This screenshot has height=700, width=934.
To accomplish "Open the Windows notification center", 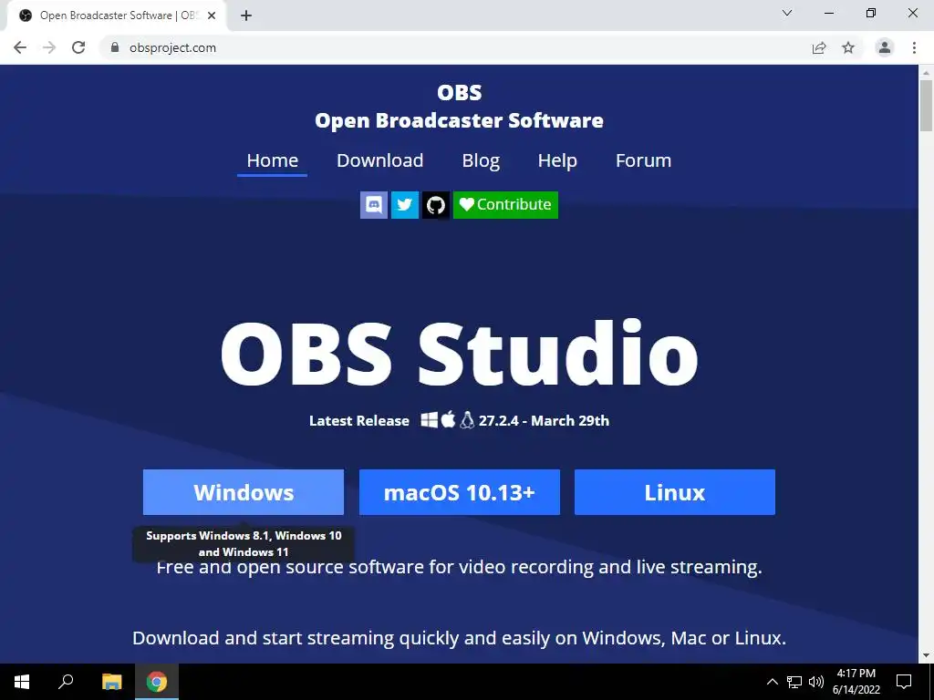I will pyautogui.click(x=904, y=682).
